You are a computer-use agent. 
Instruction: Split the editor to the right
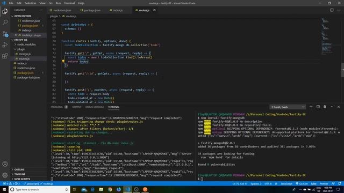[332, 10]
